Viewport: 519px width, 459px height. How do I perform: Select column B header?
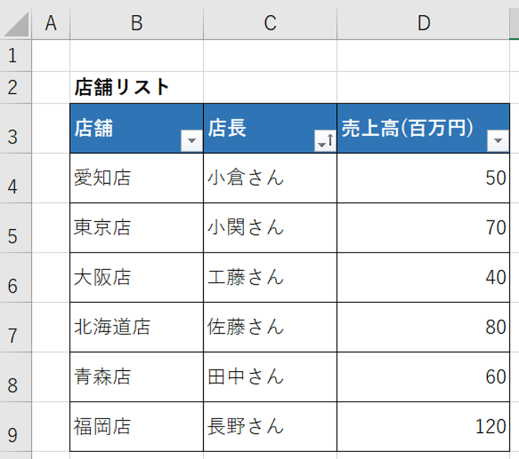pos(137,23)
